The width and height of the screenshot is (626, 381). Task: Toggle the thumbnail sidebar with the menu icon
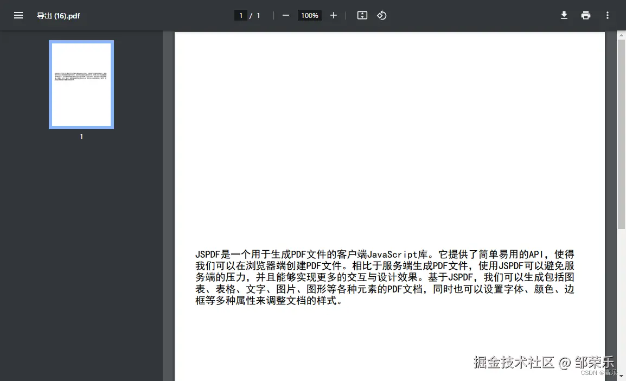coord(18,15)
